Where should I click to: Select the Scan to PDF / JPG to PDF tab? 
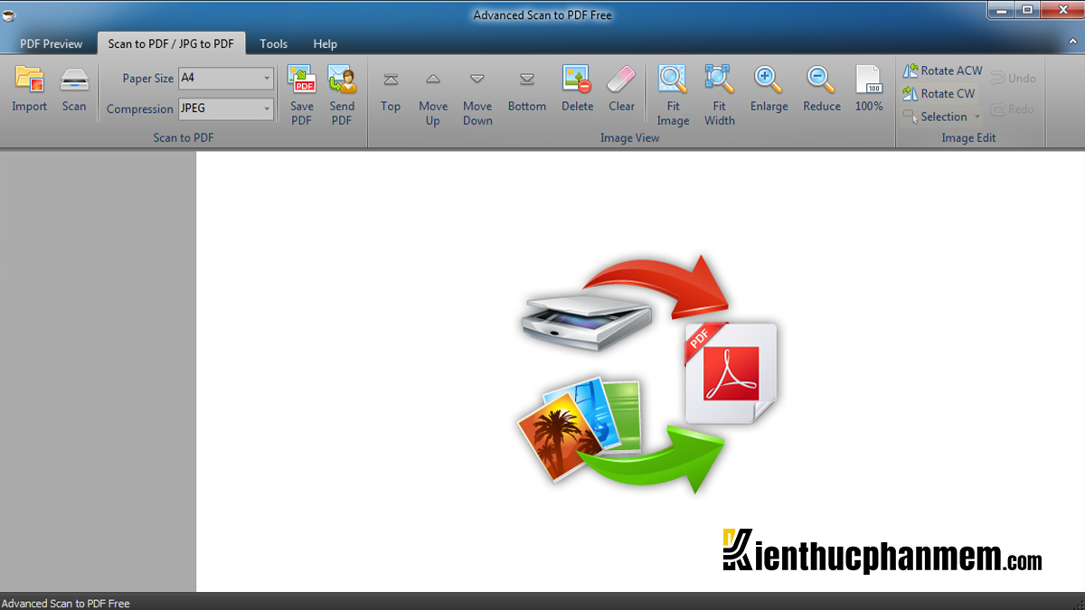coord(171,43)
